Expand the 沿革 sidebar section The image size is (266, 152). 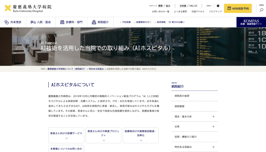point(213,127)
